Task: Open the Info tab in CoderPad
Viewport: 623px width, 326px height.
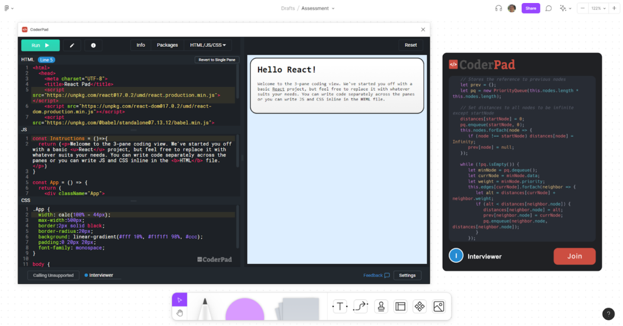Action: click(x=141, y=45)
